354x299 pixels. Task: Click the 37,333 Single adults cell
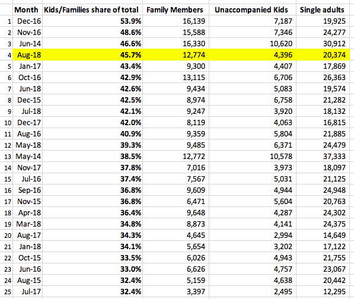[x=334, y=156]
